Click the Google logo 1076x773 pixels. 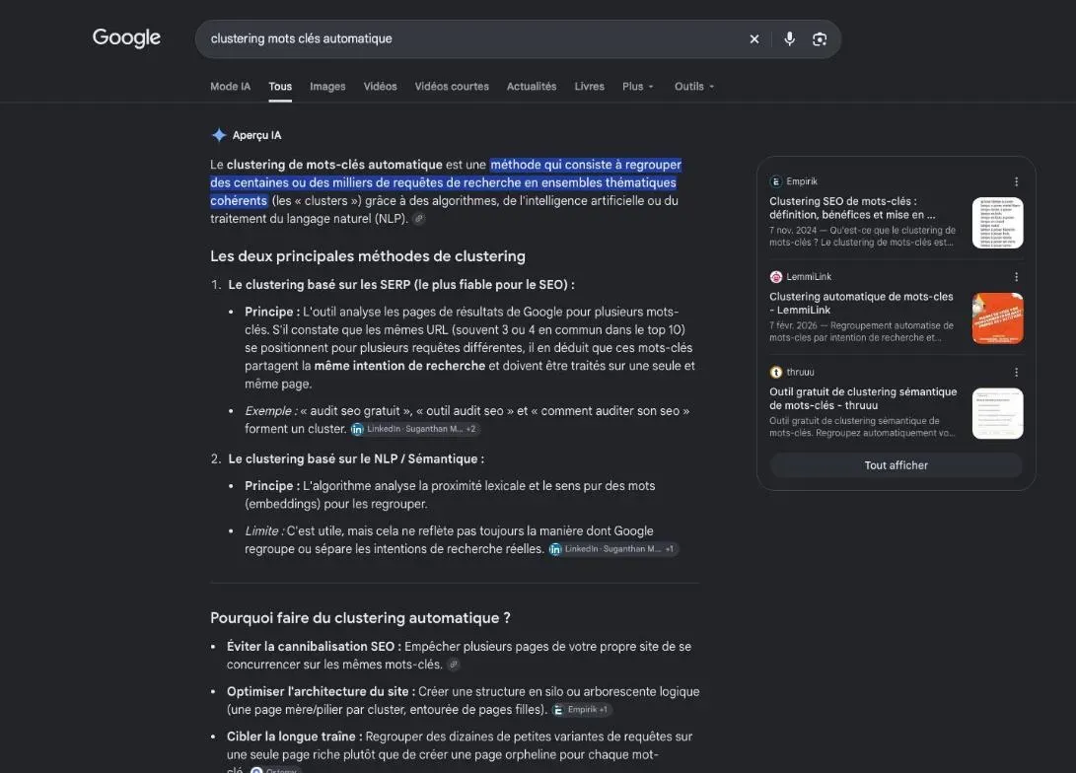pyautogui.click(x=126, y=37)
